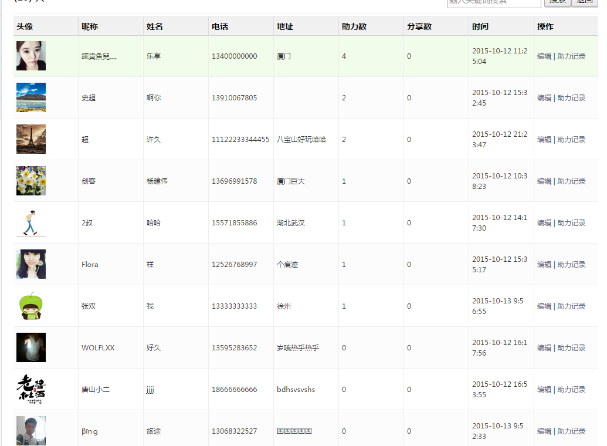Viewport: 607px width, 446px height.
Task: Click the Eiffel Tower avatar image
Action: coord(31,139)
